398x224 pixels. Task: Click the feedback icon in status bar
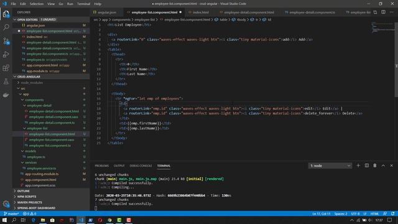385,213
